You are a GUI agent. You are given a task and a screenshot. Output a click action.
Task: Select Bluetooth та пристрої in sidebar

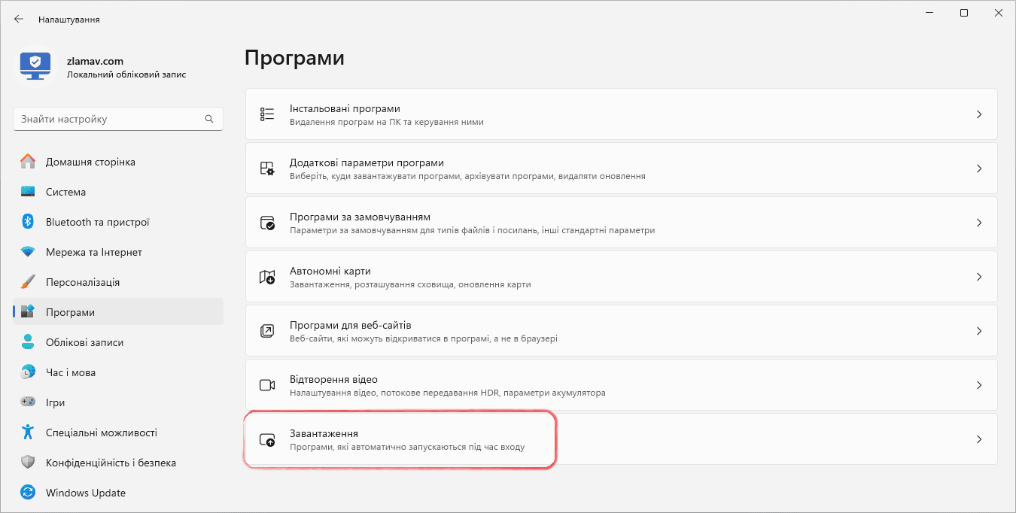click(x=98, y=222)
